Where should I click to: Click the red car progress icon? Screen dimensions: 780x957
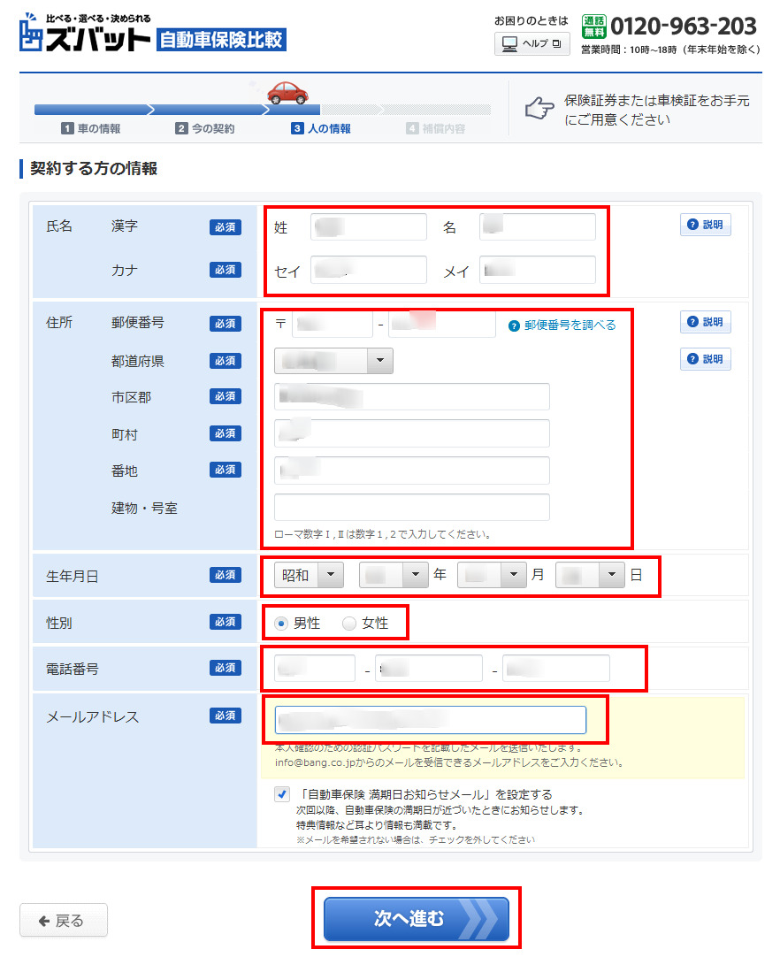(x=287, y=92)
